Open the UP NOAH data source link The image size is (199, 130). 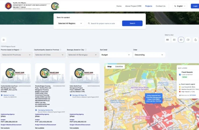193,95
